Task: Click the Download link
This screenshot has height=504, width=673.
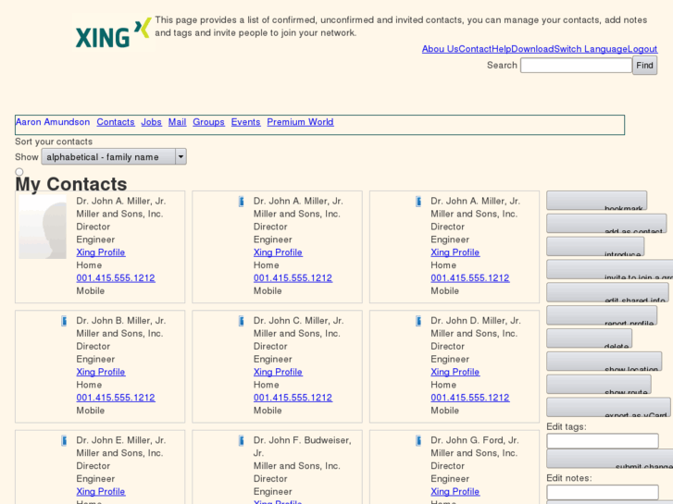Action: pyautogui.click(x=532, y=49)
